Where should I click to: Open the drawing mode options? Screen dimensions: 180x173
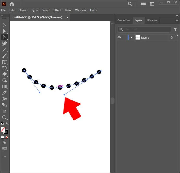[4, 142]
